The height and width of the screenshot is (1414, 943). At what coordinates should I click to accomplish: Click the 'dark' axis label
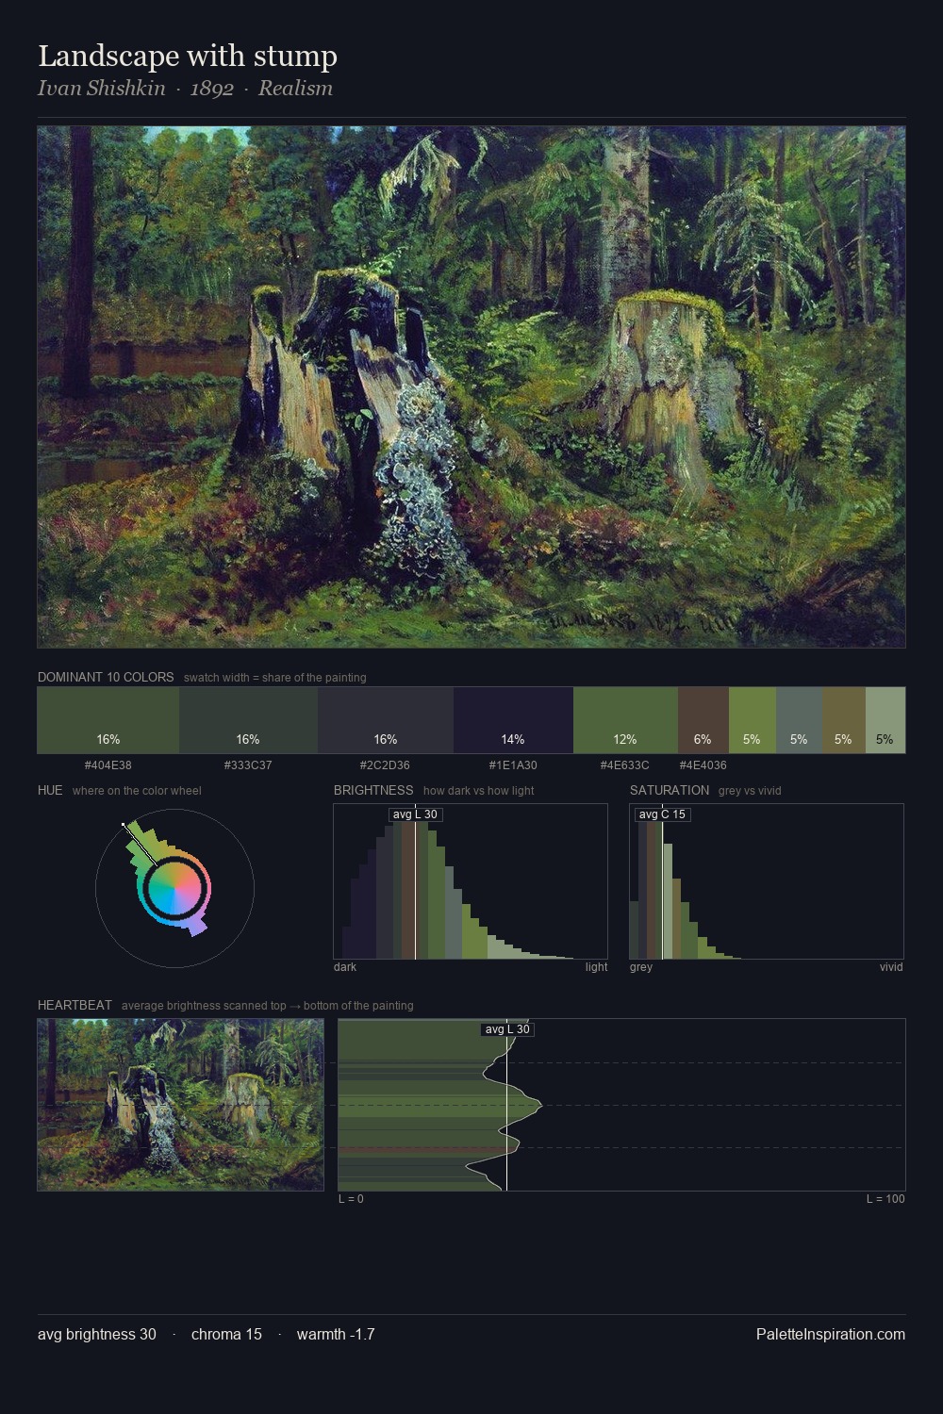coord(345,967)
